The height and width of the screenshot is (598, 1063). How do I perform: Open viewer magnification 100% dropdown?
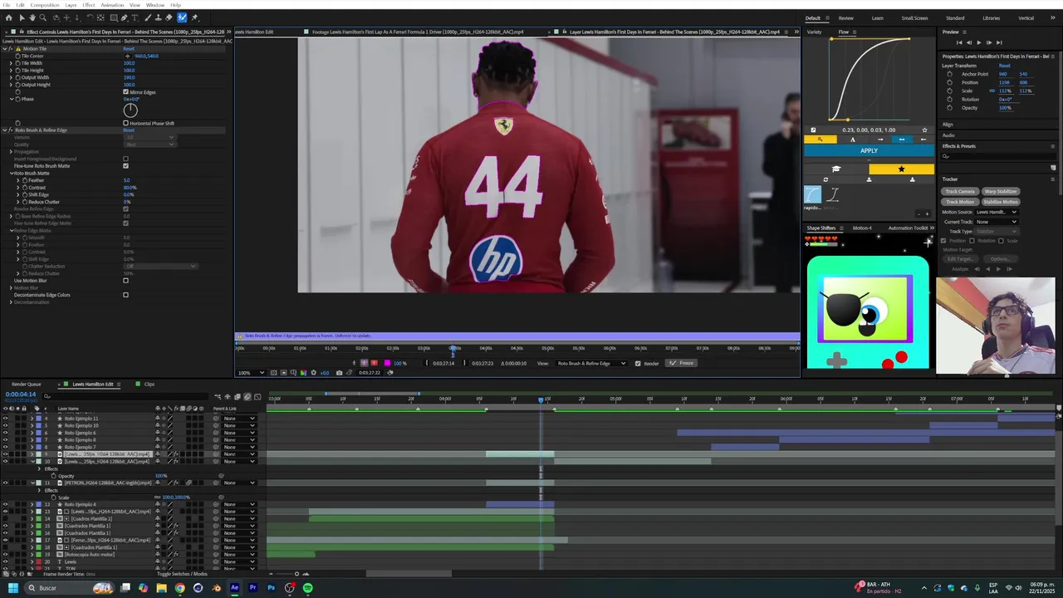(x=251, y=373)
